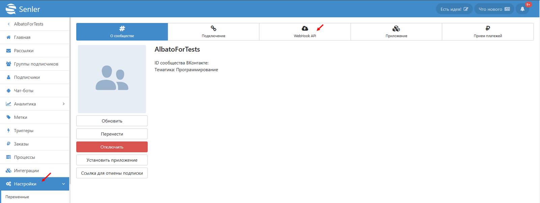
Task: Click the Обновить button
Action: click(x=112, y=121)
